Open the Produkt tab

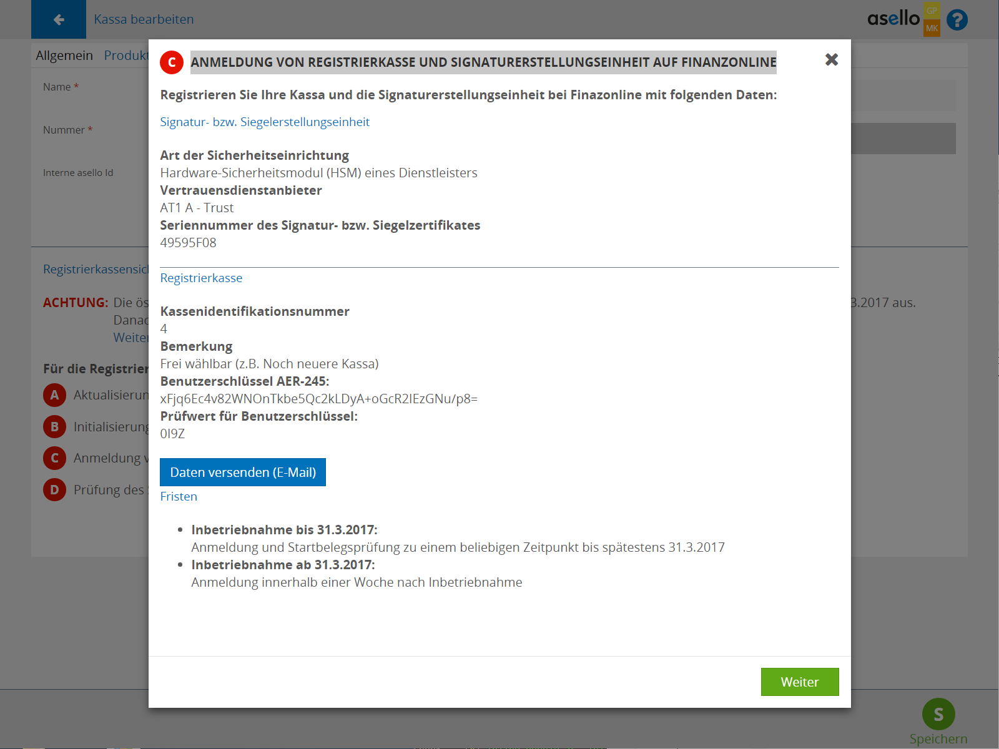(126, 56)
